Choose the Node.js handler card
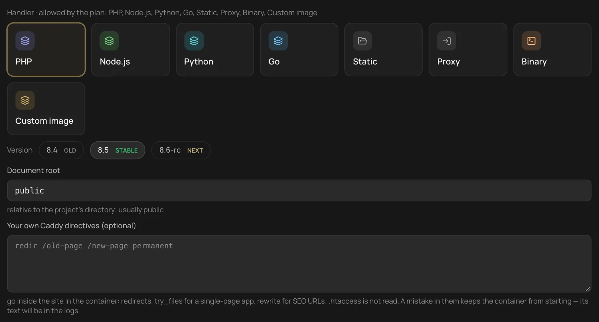This screenshot has height=322, width=599. tap(131, 50)
